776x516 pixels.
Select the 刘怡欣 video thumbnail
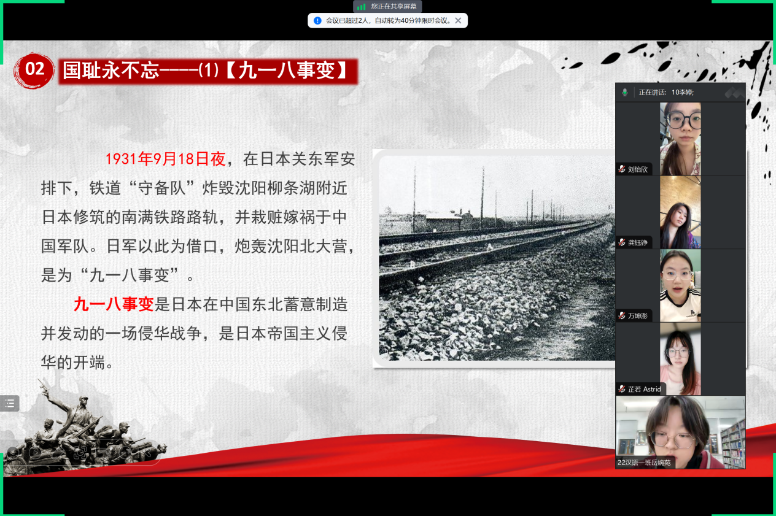point(680,139)
